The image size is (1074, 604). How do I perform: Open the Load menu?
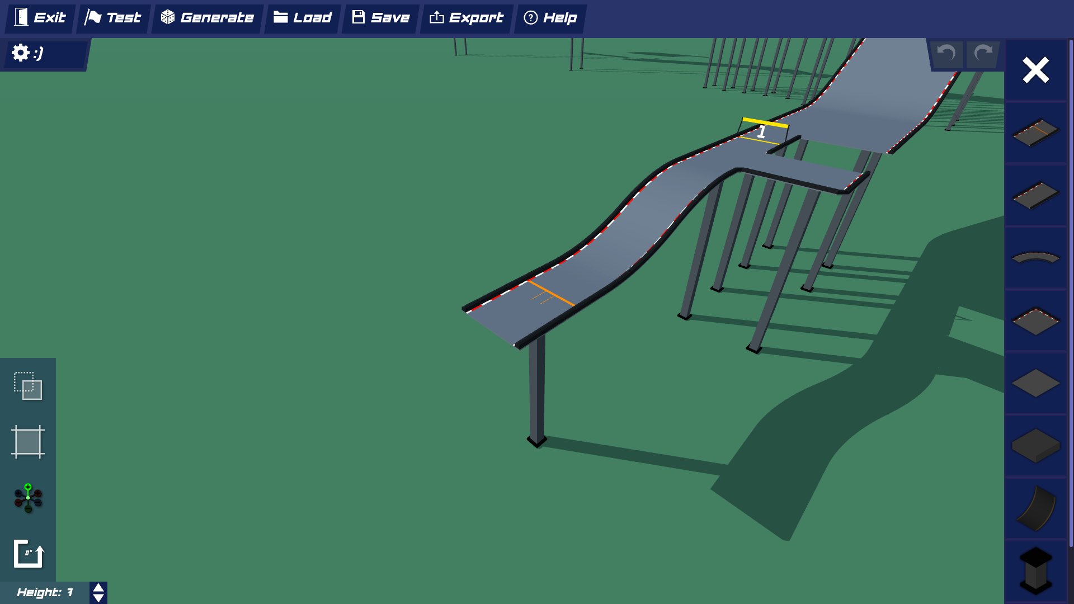(x=302, y=17)
